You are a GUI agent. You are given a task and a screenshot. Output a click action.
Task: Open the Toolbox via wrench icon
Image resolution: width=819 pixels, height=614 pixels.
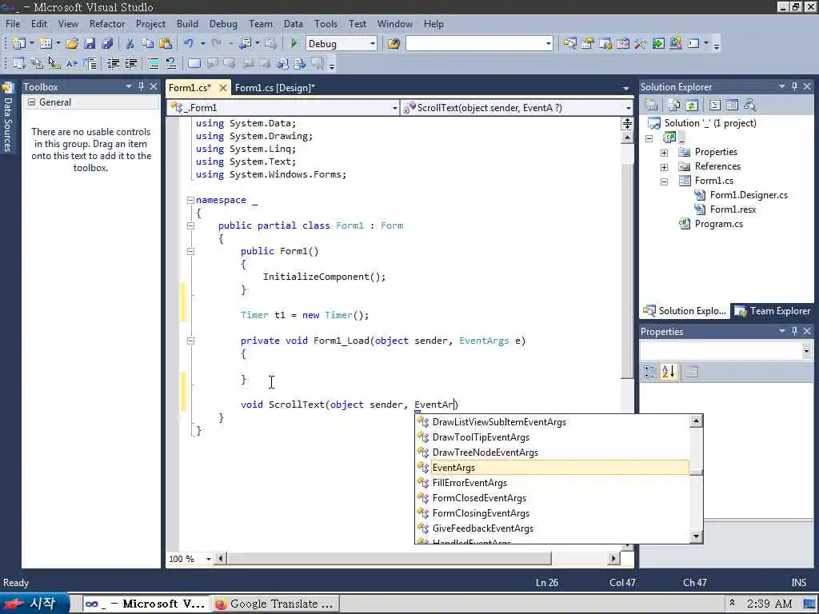(x=641, y=44)
